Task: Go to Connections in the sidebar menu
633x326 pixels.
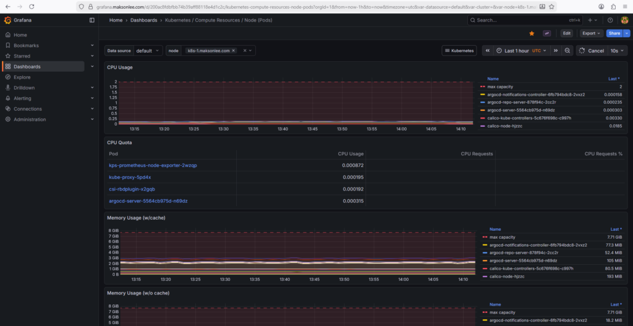Action: coord(27,109)
